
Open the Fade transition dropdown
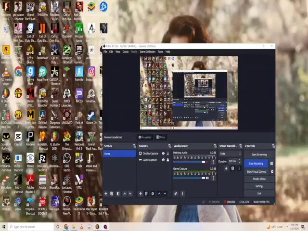pyautogui.click(x=230, y=154)
